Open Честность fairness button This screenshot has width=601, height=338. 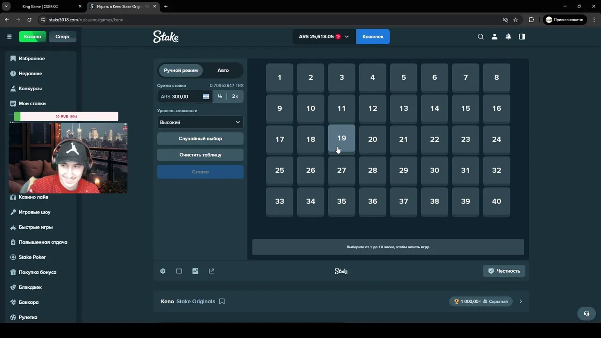tap(504, 271)
